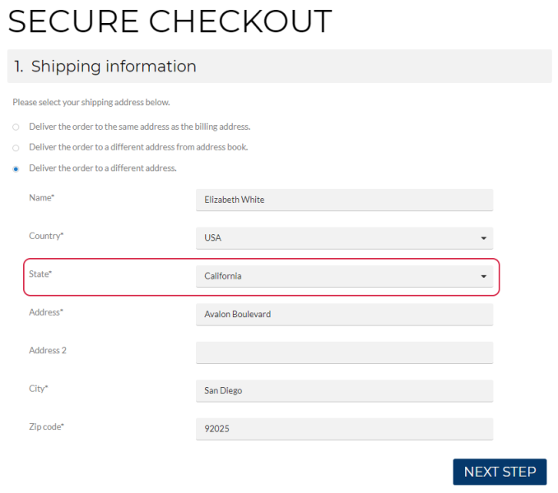
Task: Click the 'Name*' field label
Action: tap(41, 198)
